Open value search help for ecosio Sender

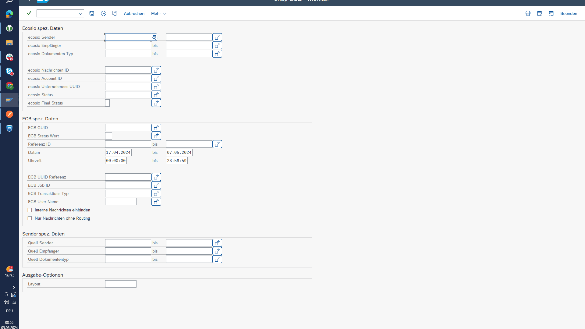(154, 37)
